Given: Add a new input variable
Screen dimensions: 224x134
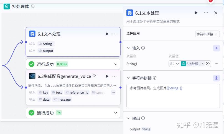Looking at the screenshot, I should click(x=216, y=48).
